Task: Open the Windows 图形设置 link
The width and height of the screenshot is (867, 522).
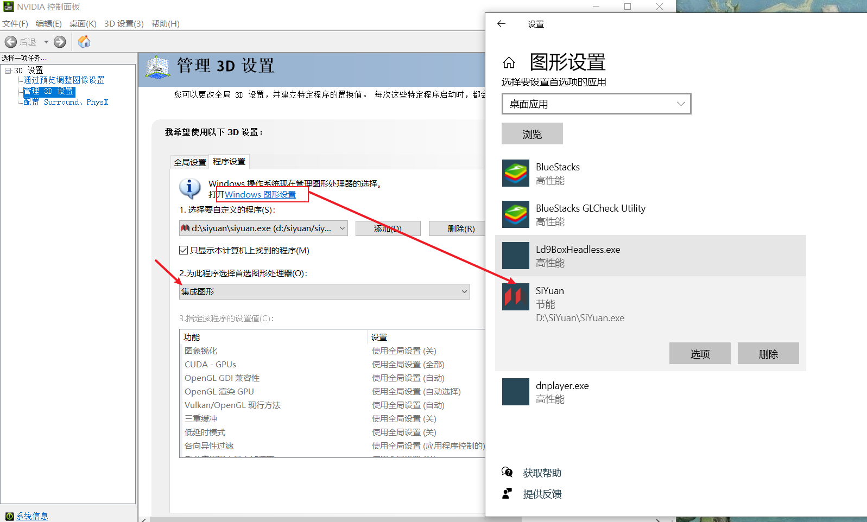Action: (261, 194)
